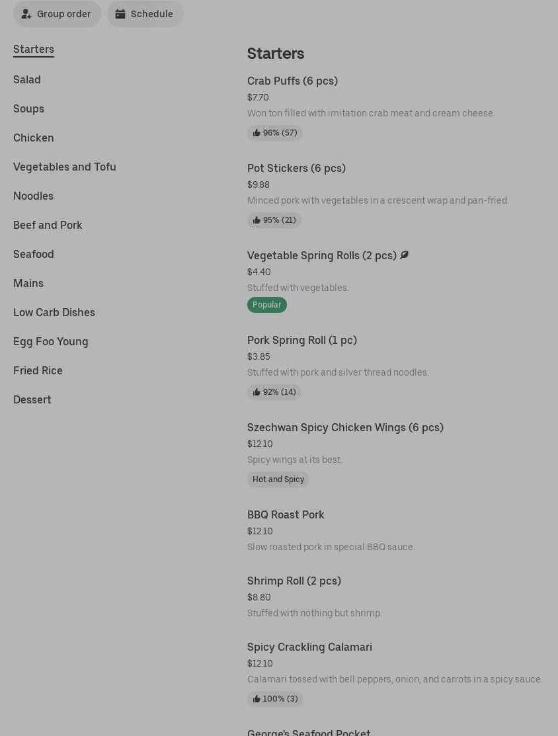This screenshot has height=736, width=558.
Task: Open the Egg Foo Young section
Action: click(x=51, y=341)
